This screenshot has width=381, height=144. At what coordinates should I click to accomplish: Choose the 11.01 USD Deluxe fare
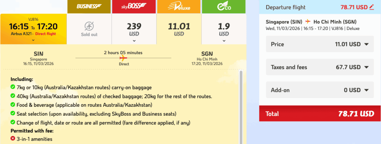click(179, 29)
